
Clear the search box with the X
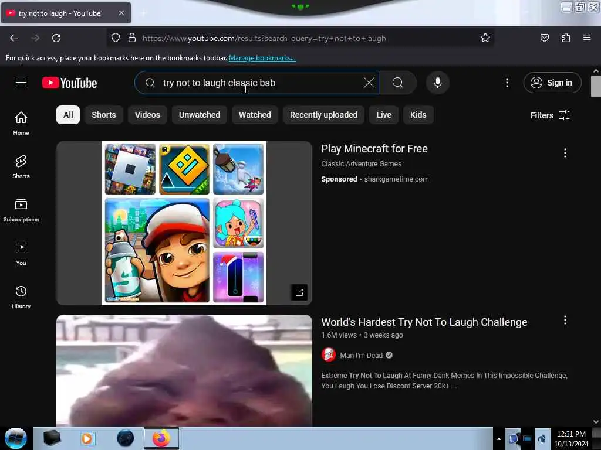coord(369,83)
